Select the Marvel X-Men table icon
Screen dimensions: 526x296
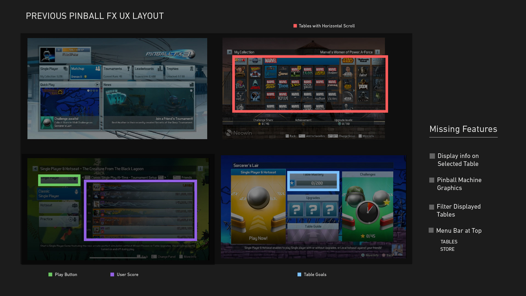[x=295, y=84]
